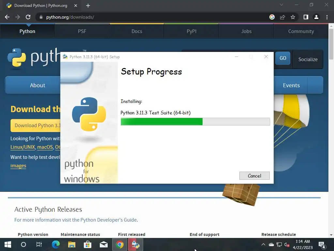Viewport: 334px width, 251px height.
Task: Click the Maintenance status column header
Action: tap(80, 234)
